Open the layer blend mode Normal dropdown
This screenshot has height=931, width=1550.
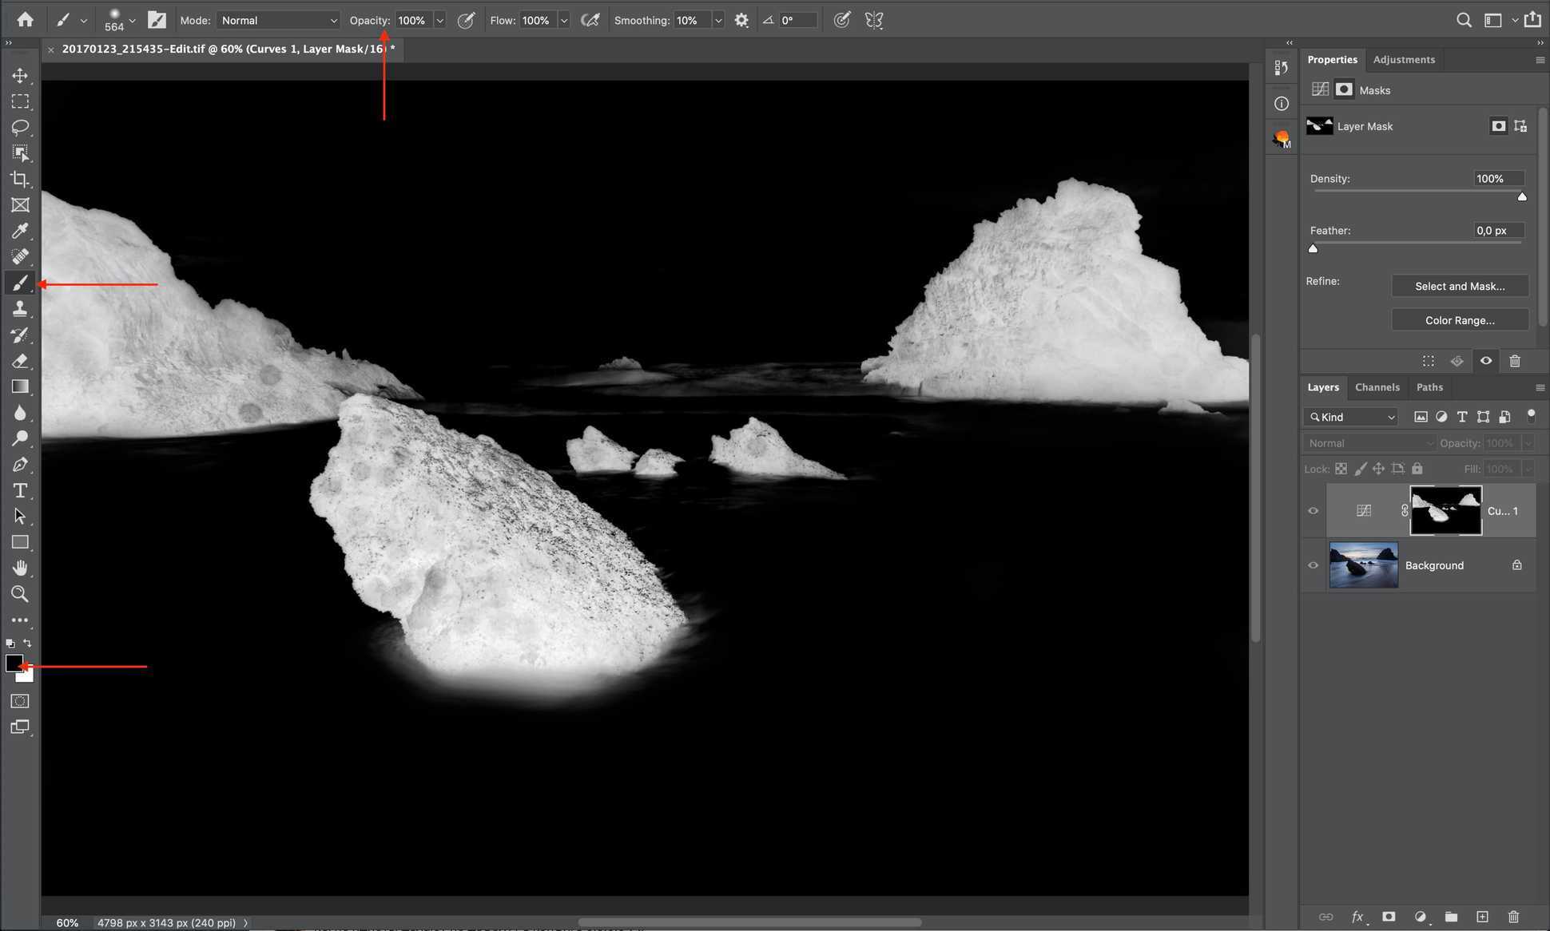[x=1369, y=443]
